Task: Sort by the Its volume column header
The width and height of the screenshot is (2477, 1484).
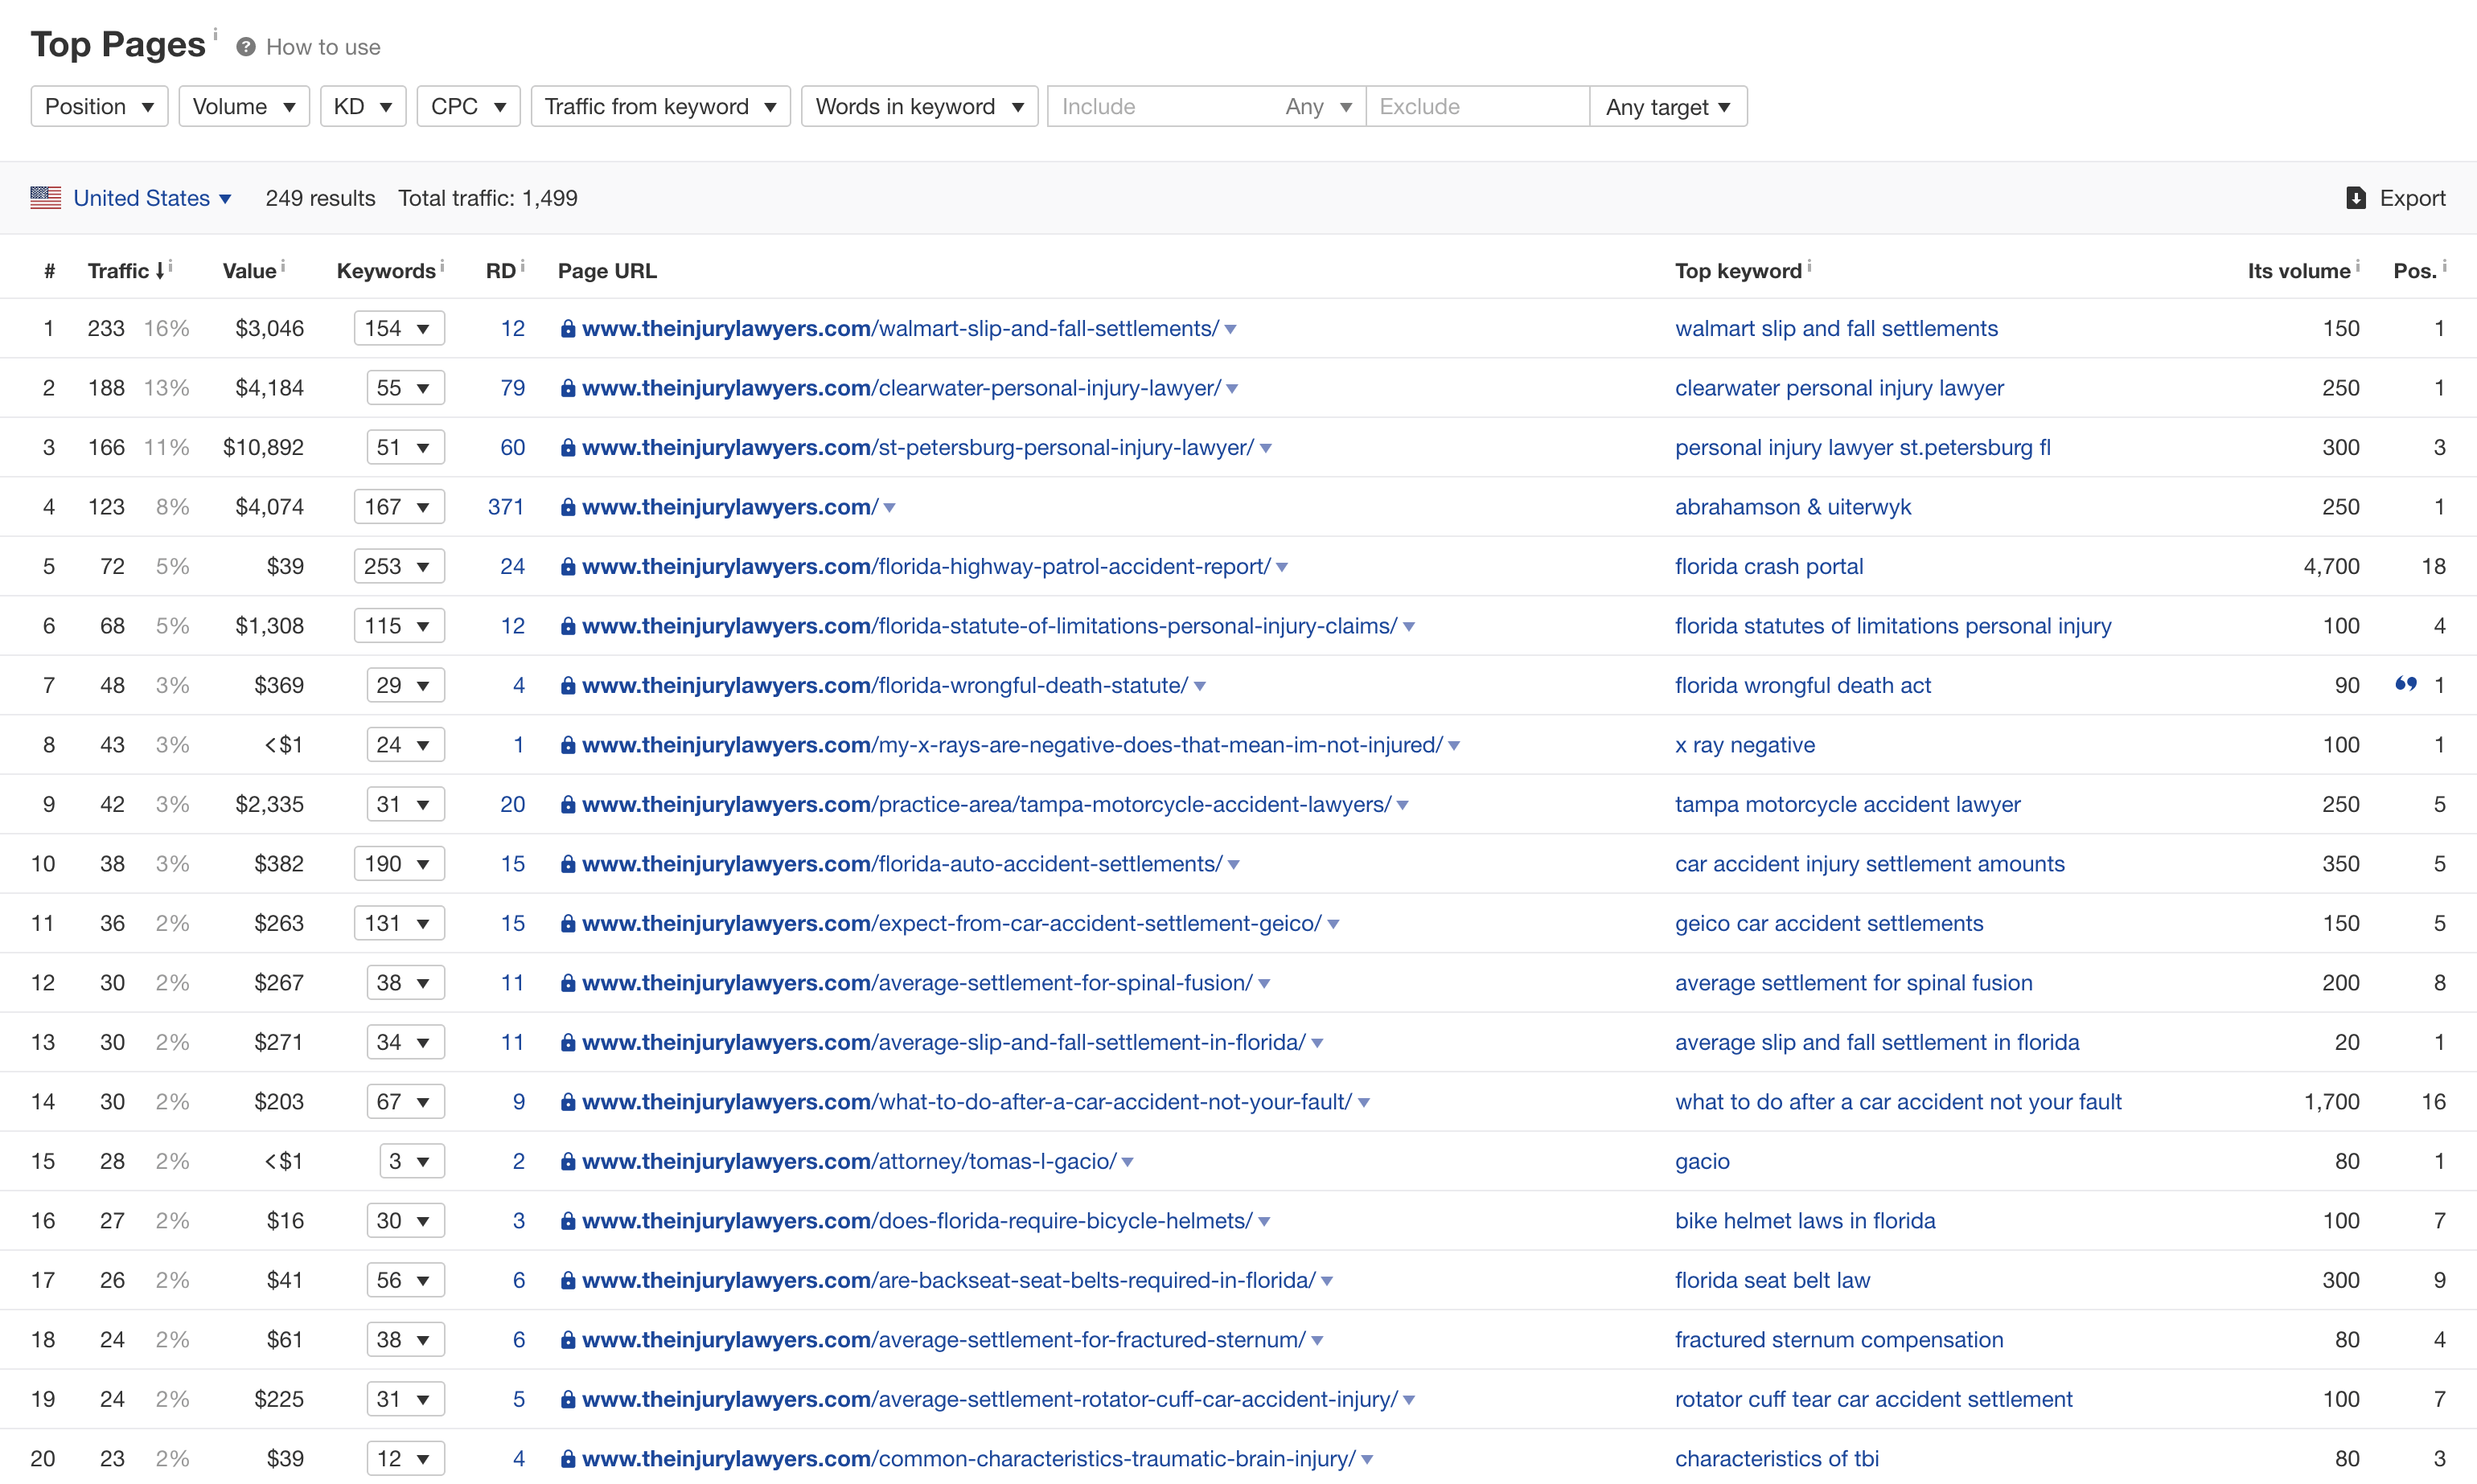Action: click(2299, 271)
